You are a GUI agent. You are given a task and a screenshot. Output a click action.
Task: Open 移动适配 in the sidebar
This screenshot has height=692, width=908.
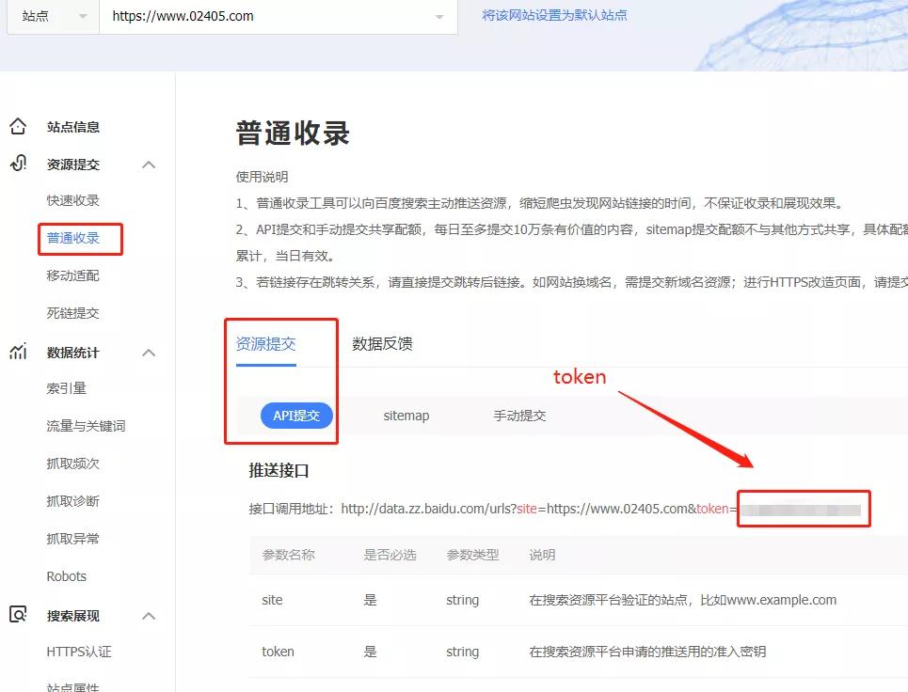click(x=72, y=276)
